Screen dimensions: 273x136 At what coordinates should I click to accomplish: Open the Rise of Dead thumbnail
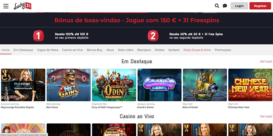click(205, 85)
